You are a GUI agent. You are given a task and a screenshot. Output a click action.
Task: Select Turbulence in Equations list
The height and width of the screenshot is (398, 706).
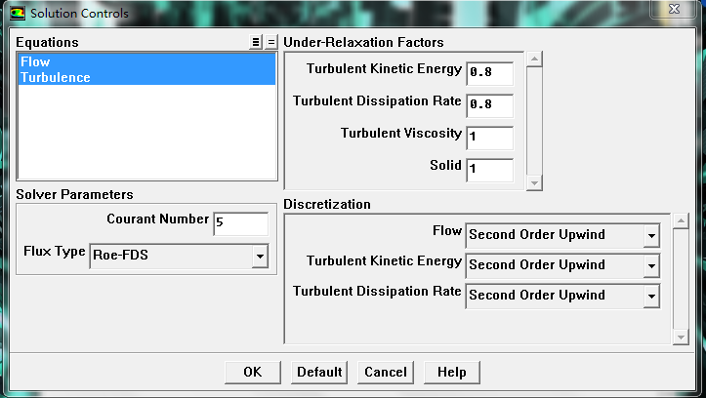[x=146, y=77]
